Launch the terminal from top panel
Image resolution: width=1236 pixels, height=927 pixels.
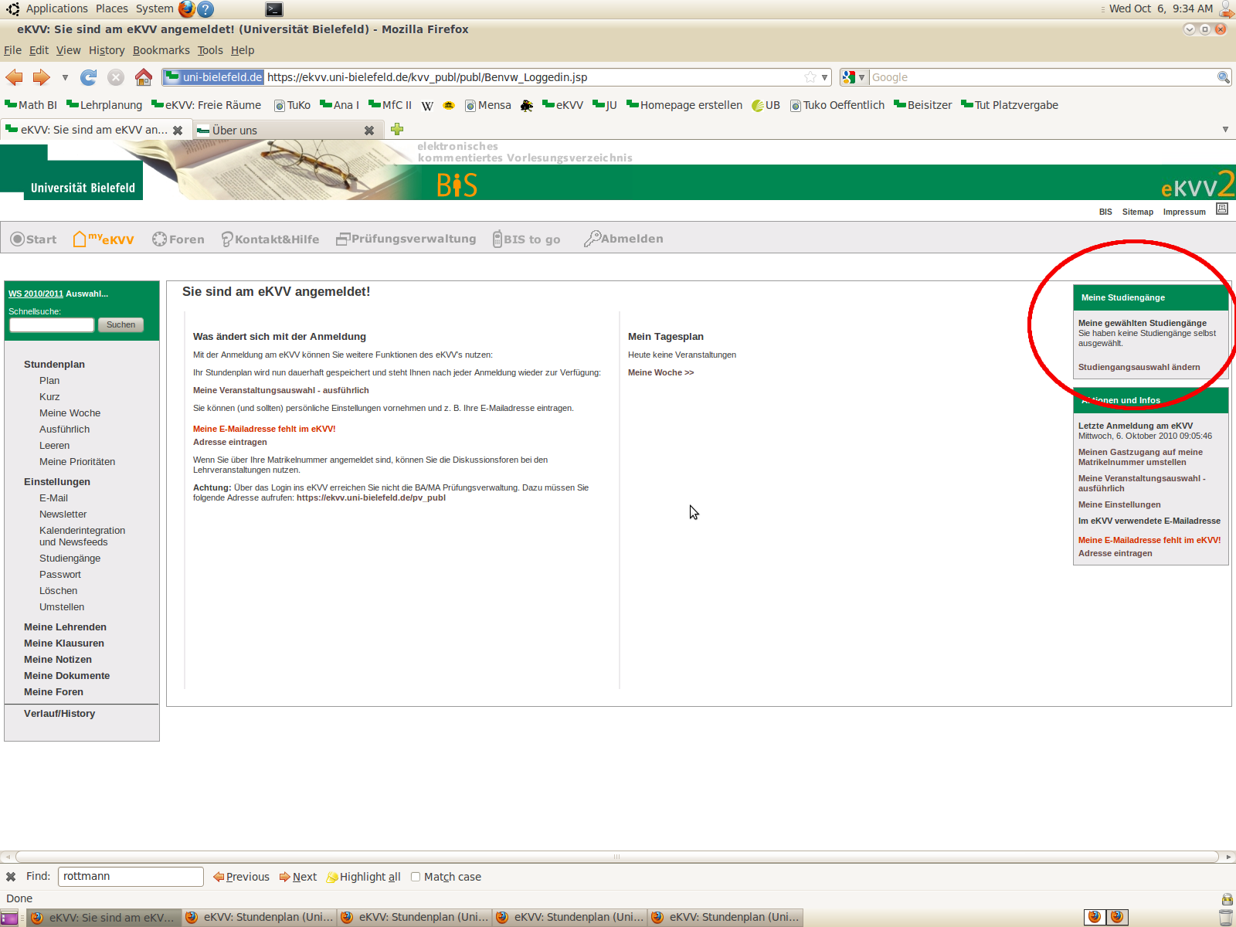point(274,9)
